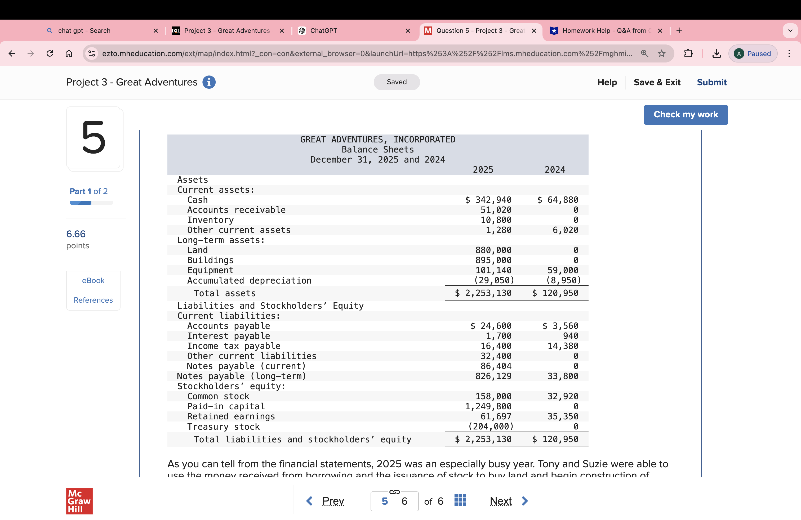Click the Part 1 of 2 progress bar
This screenshot has width=801, height=520.
[x=91, y=203]
